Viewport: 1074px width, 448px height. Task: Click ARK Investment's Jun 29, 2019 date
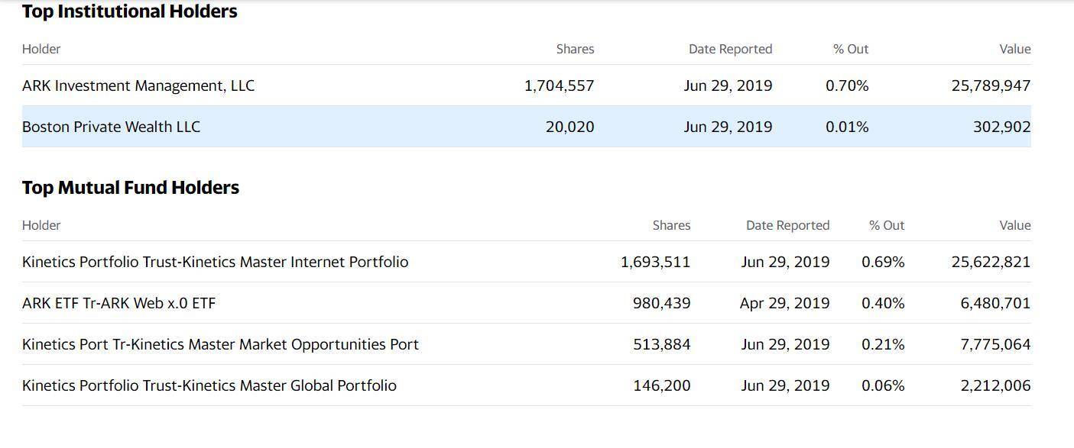click(x=728, y=85)
